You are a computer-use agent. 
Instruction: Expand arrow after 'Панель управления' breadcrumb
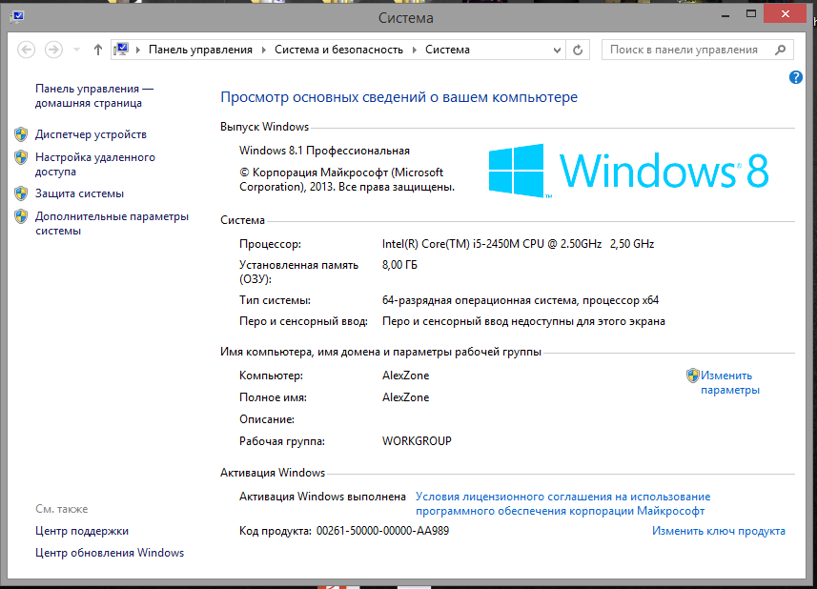(264, 50)
